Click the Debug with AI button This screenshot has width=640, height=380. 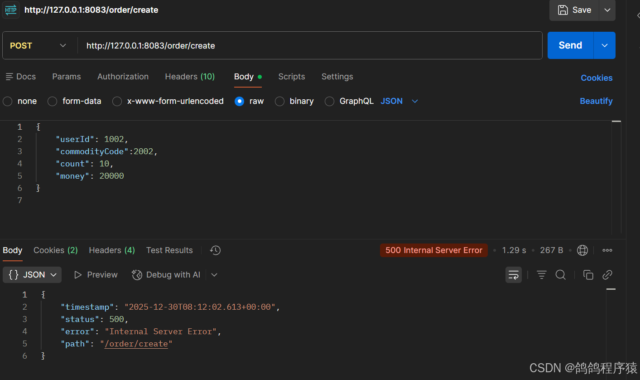click(166, 275)
